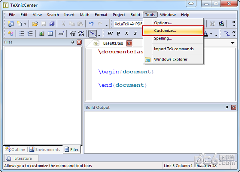Open the Literature tab
The height and width of the screenshot is (172, 240).
click(21, 158)
